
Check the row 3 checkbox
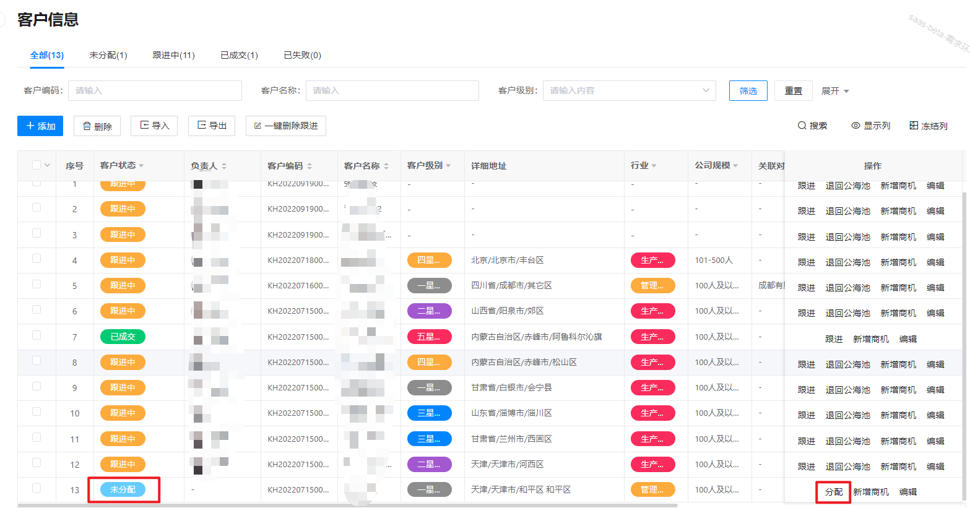pos(37,233)
